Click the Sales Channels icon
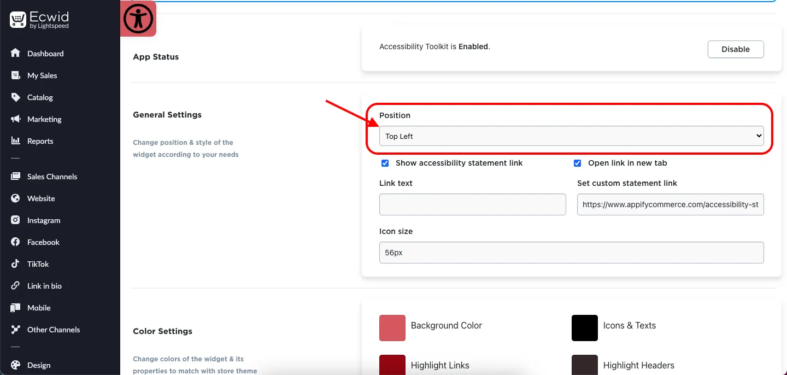The height and width of the screenshot is (375, 787). [15, 176]
